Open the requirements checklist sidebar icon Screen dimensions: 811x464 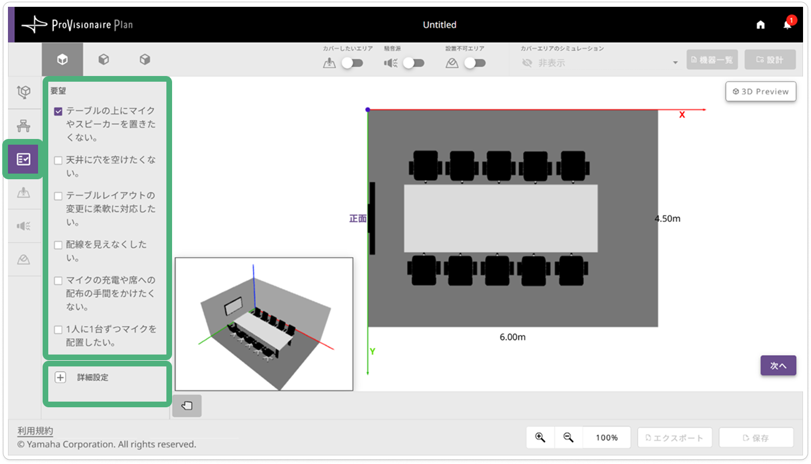tap(23, 159)
